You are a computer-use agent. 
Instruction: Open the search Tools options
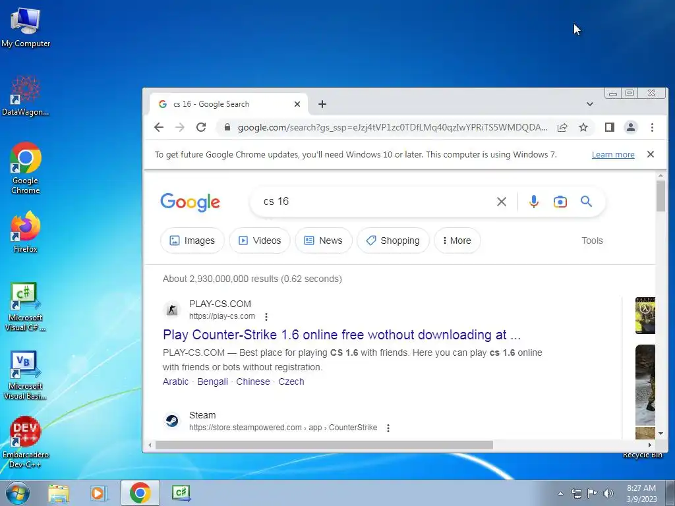coord(592,240)
